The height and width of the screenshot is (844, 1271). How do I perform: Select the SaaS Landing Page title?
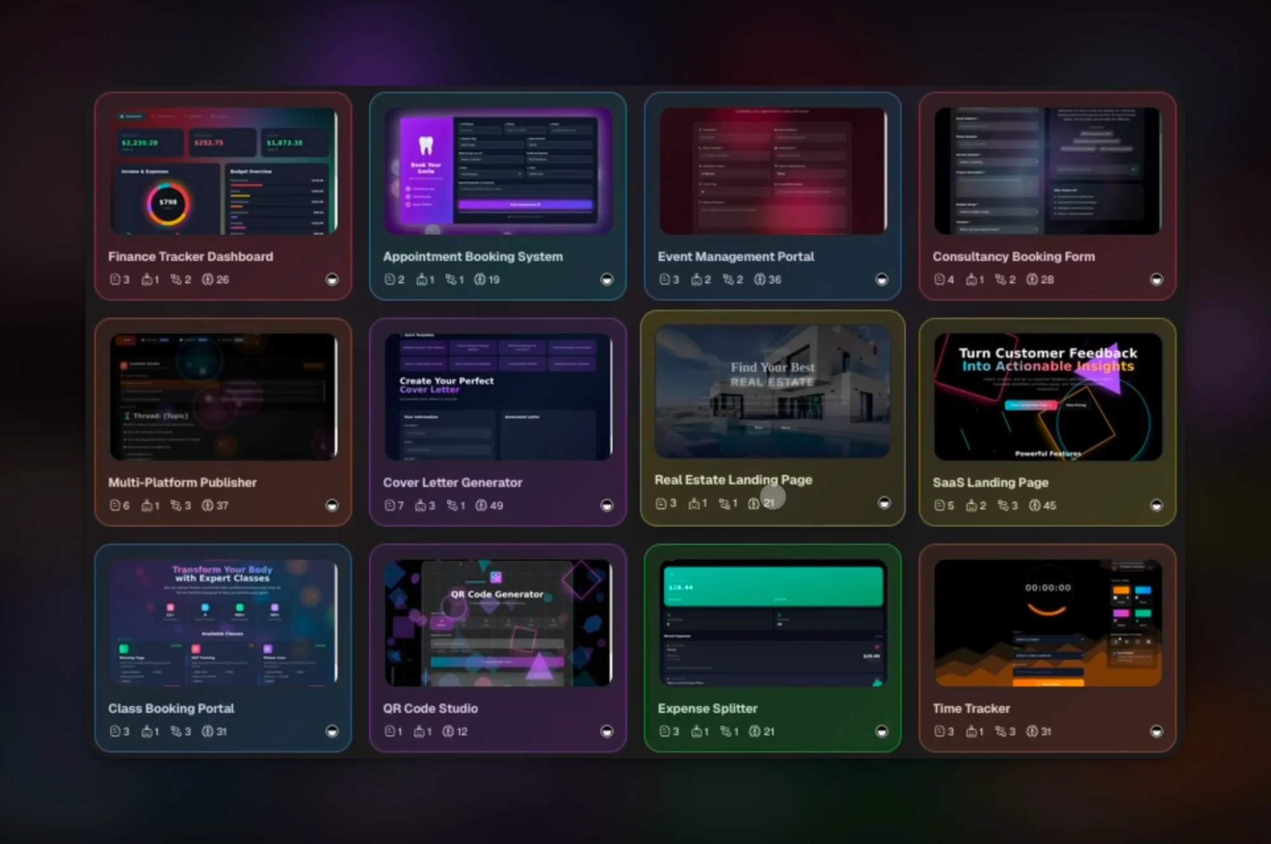[990, 482]
